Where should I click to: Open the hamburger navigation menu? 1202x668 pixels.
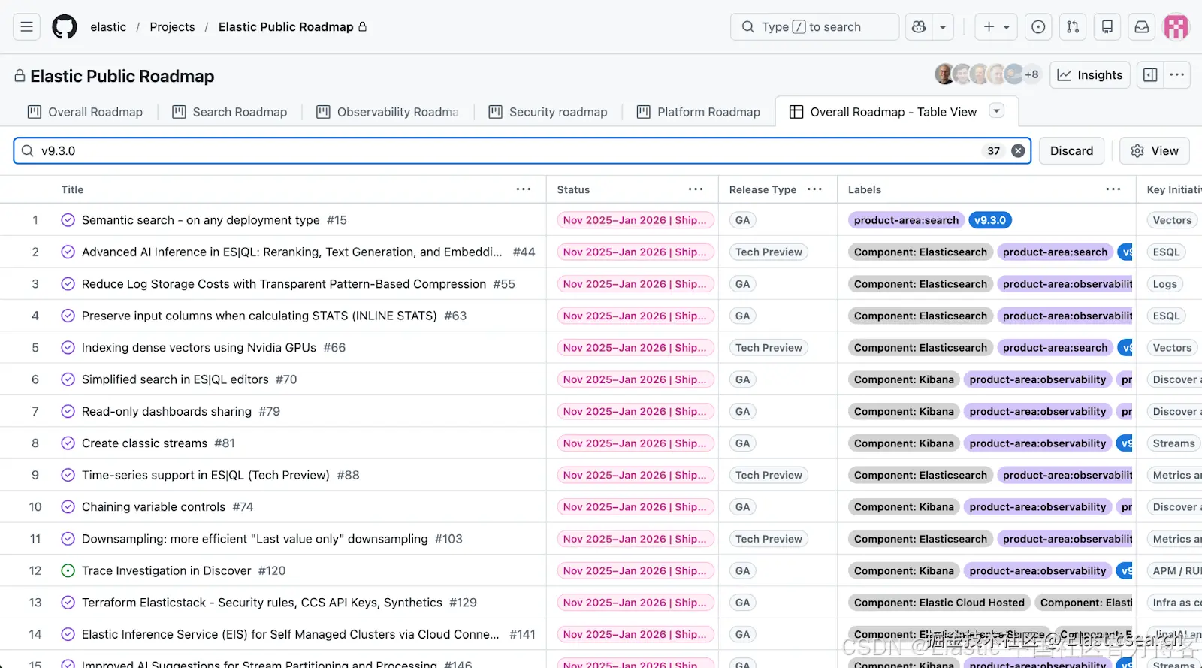click(26, 27)
